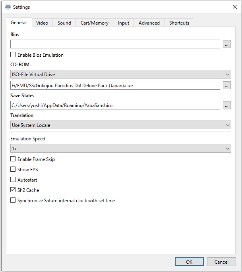
Task: Click the Cancel button
Action: coord(221,262)
